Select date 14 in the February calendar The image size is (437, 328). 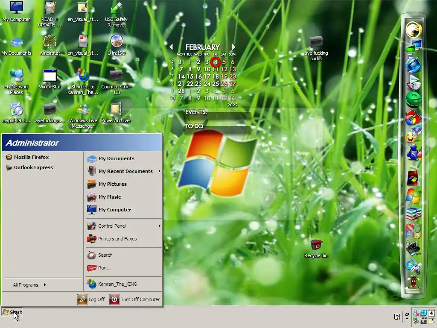point(181,76)
